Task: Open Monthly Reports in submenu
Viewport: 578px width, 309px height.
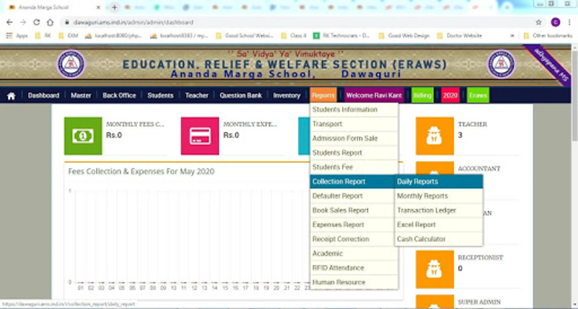Action: (x=439, y=196)
